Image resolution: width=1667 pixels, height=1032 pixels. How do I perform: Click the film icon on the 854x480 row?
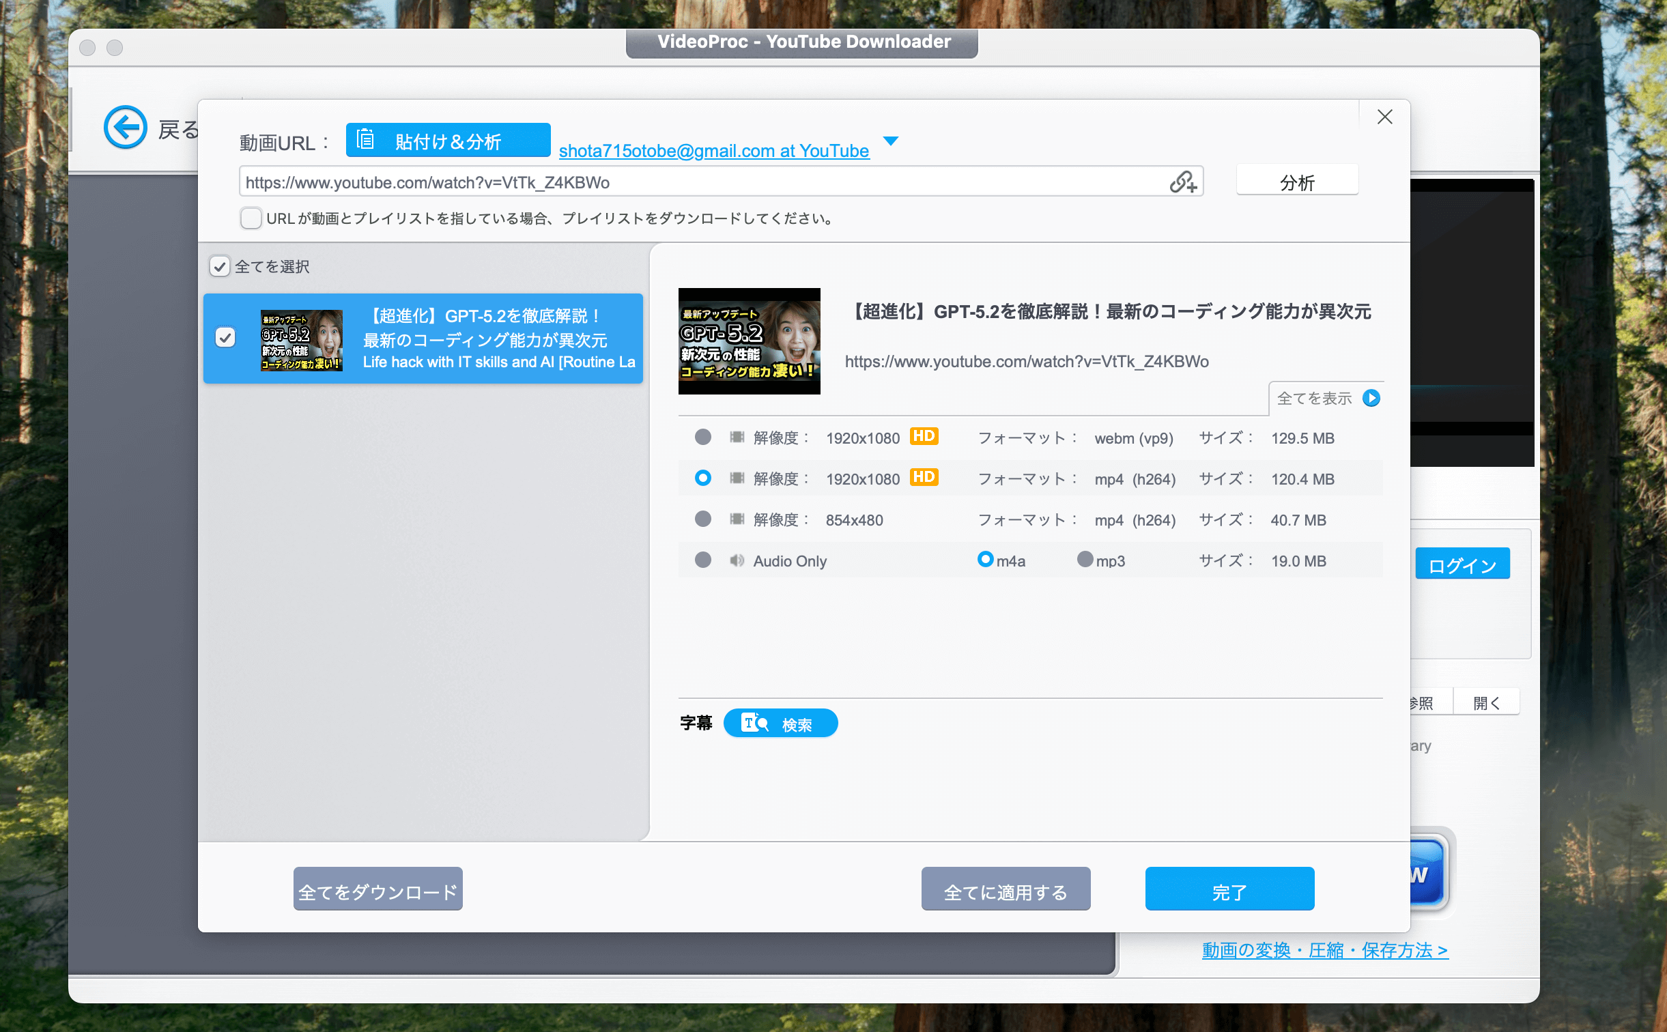(x=738, y=519)
